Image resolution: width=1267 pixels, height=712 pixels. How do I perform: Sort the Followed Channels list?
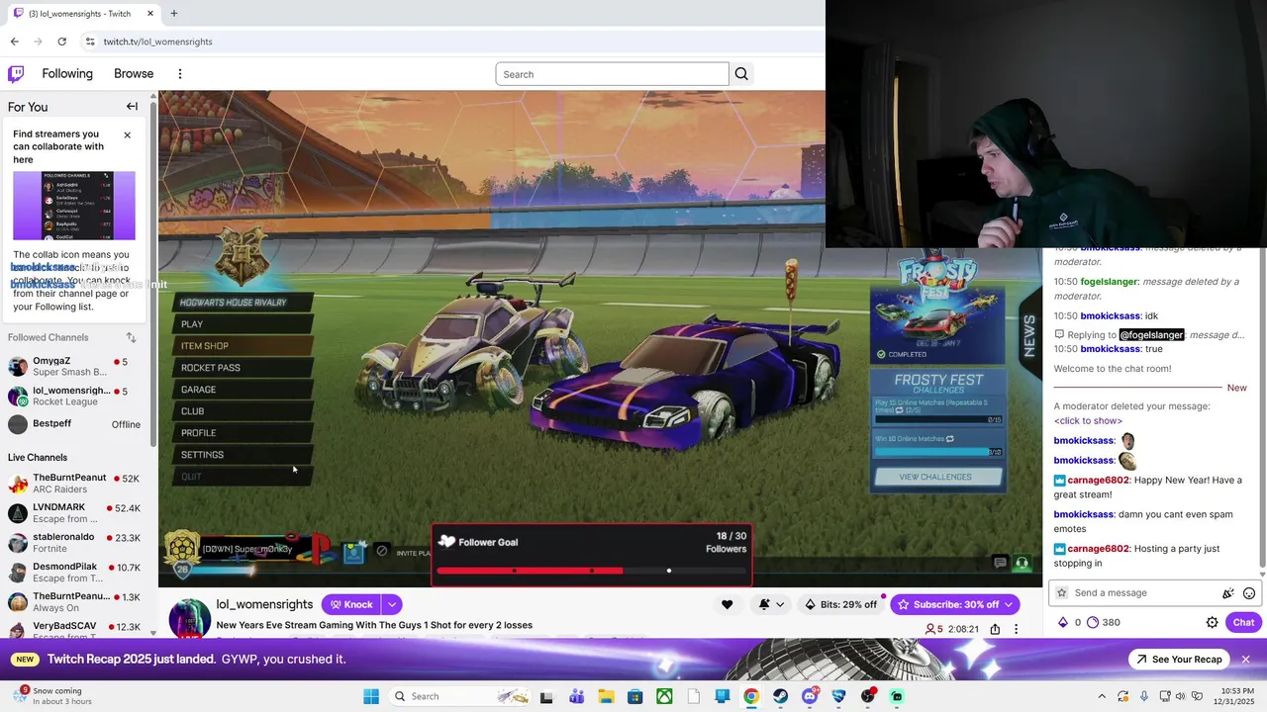click(131, 338)
